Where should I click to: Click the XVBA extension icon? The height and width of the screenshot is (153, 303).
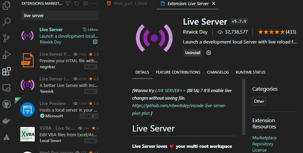[27, 134]
